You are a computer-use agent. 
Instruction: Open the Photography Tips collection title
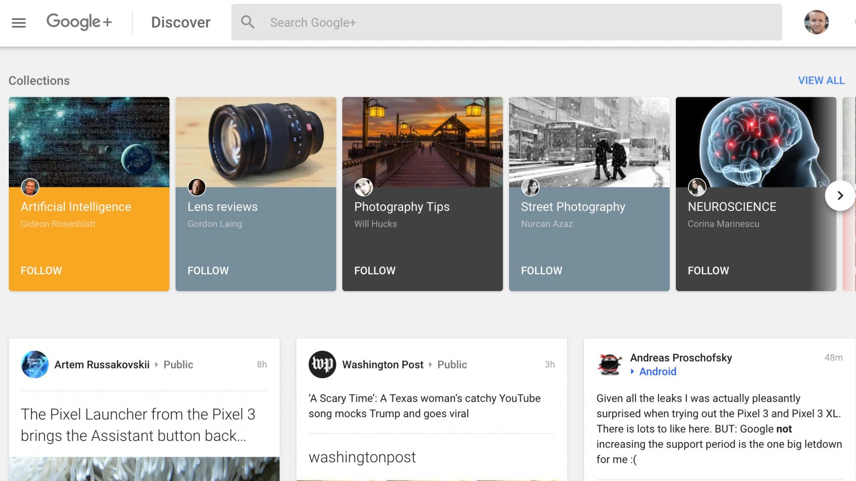(x=402, y=207)
